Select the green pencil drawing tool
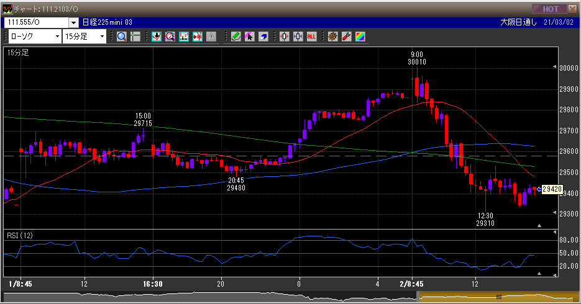581x304 pixels. pyautogui.click(x=236, y=36)
